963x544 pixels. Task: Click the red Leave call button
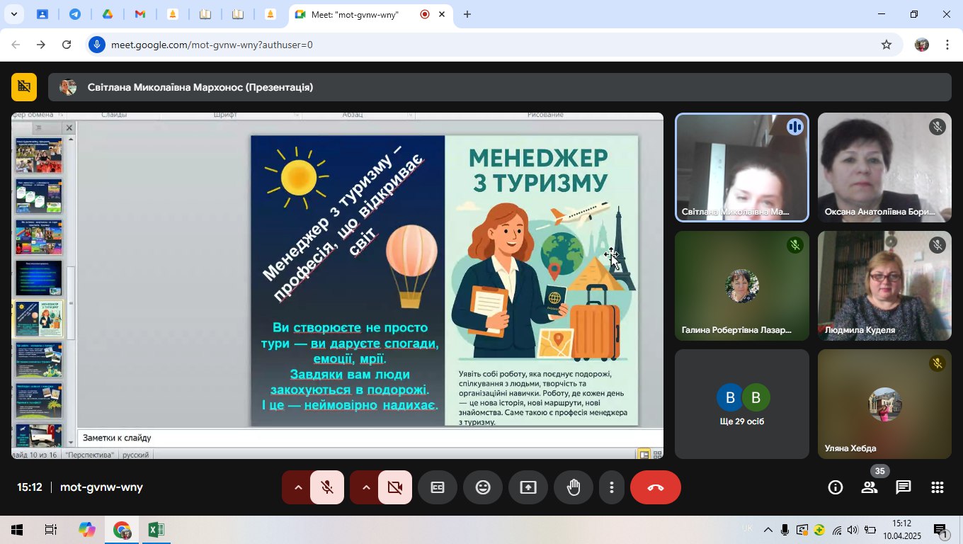click(x=655, y=487)
